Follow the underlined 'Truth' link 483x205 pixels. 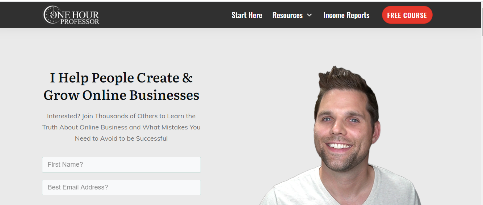coord(50,127)
